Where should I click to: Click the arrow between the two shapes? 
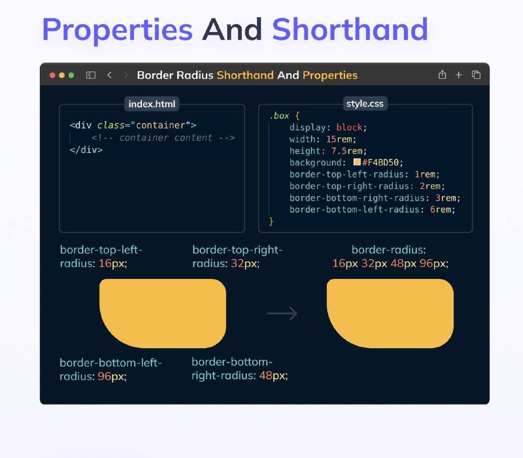282,314
